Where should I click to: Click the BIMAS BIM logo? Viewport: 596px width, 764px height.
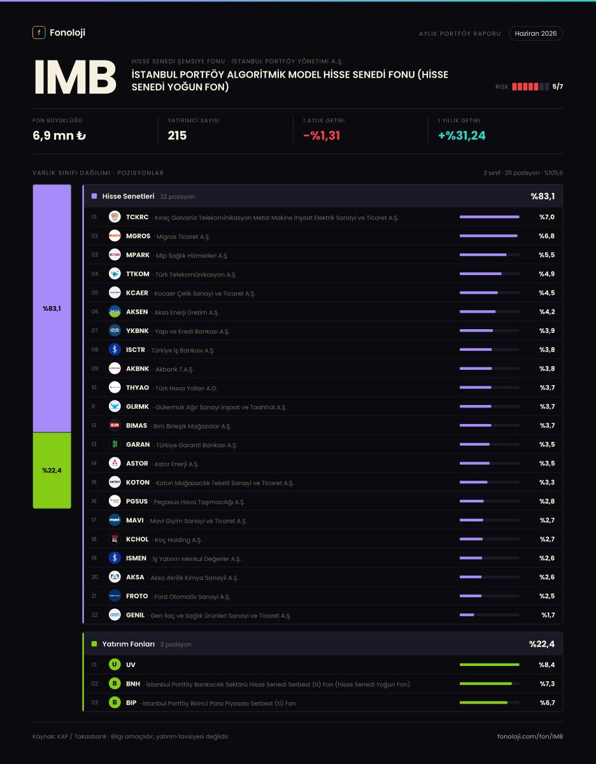115,425
